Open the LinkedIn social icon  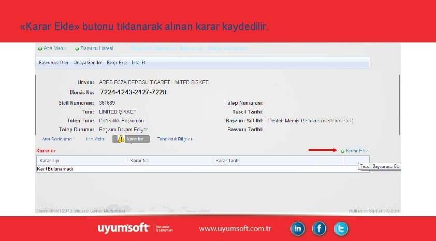298,229
